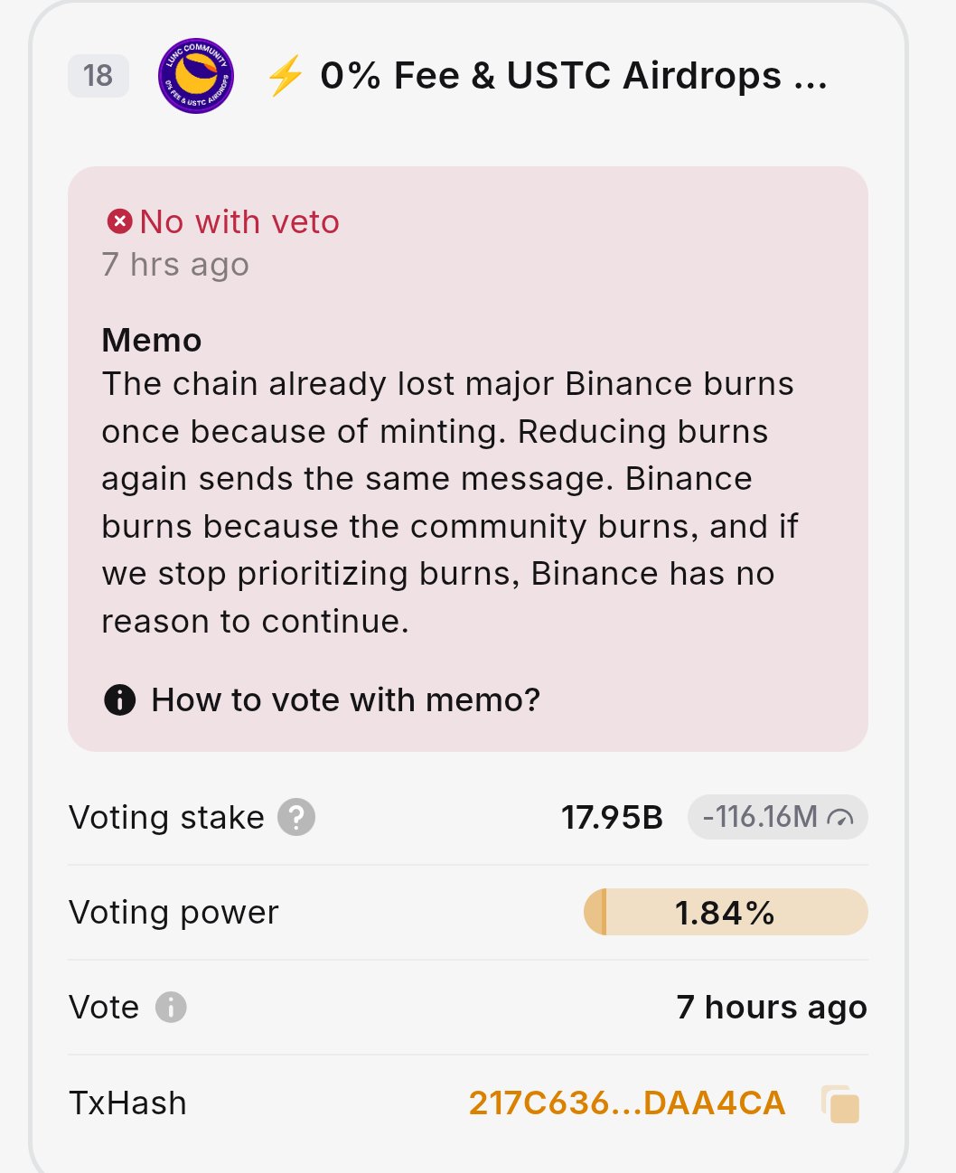This screenshot has width=956, height=1173.
Task: Click the gauge icon in stake change badge
Action: click(840, 818)
